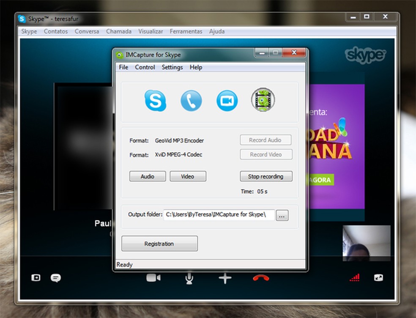Click the Stop recording button

(x=266, y=176)
